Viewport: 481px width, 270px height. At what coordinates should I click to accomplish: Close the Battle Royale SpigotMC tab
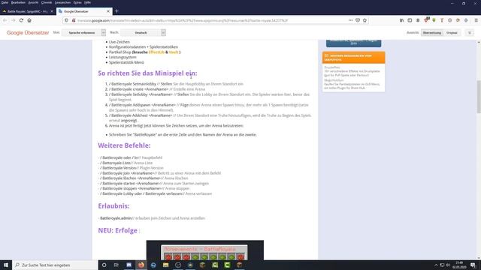tap(52, 11)
